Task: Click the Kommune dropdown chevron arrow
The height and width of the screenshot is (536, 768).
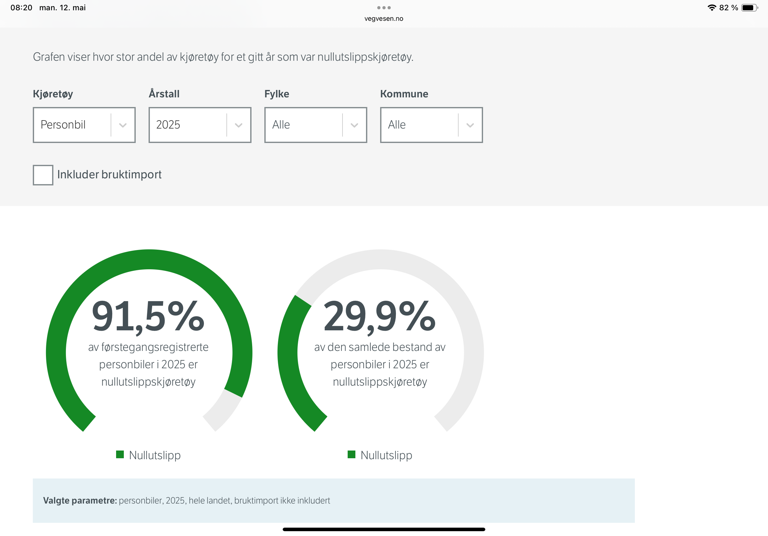Action: click(470, 125)
